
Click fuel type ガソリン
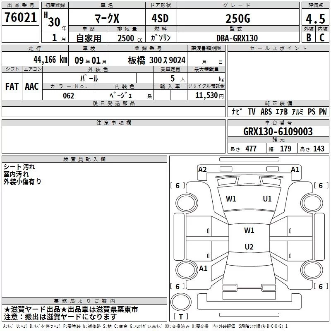pyautogui.click(x=161, y=38)
